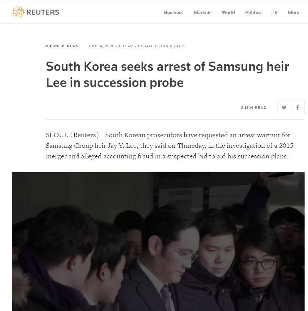
Task: Click the June 4, 2020 timestamp
Action: (101, 46)
